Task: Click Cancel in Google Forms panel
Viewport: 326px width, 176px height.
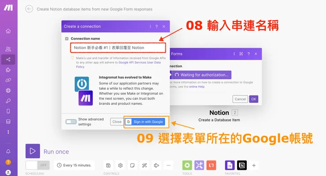Action: coord(240,99)
